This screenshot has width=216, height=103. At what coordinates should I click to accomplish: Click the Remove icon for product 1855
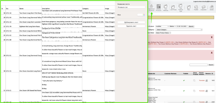[x=207, y=80]
